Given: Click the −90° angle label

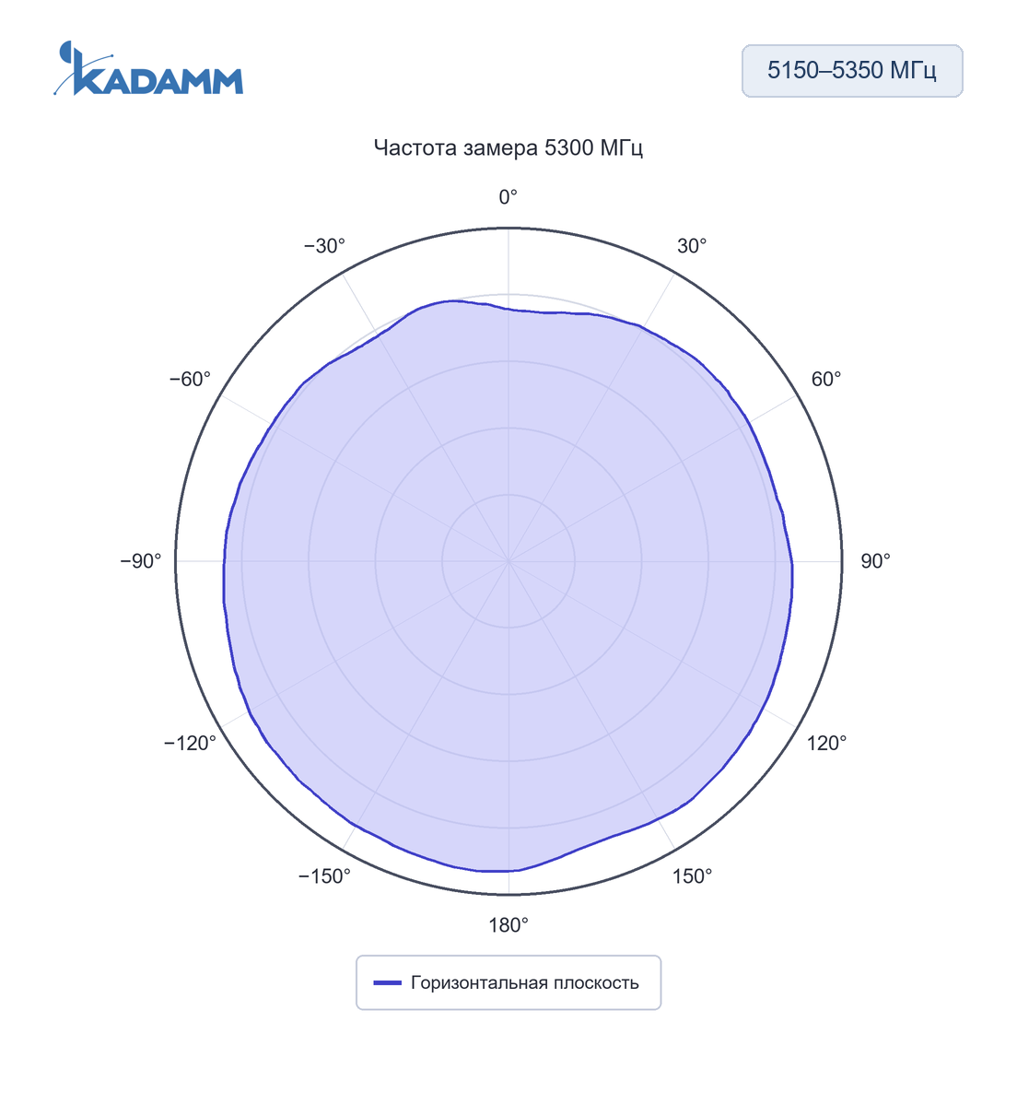Looking at the screenshot, I should (x=141, y=561).
